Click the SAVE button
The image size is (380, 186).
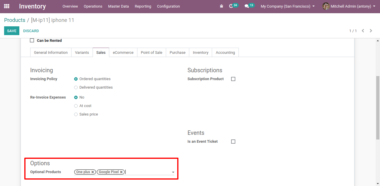12,31
